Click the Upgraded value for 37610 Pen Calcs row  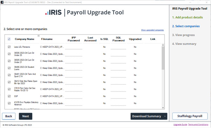coord(135,89)
